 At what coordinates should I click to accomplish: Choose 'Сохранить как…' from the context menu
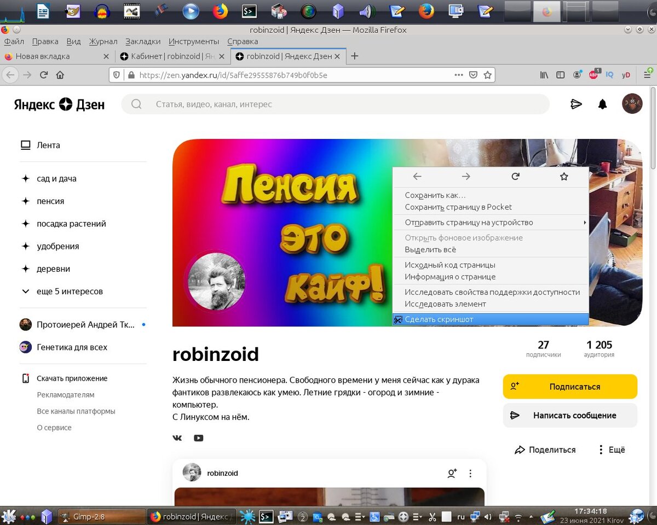[491, 195]
